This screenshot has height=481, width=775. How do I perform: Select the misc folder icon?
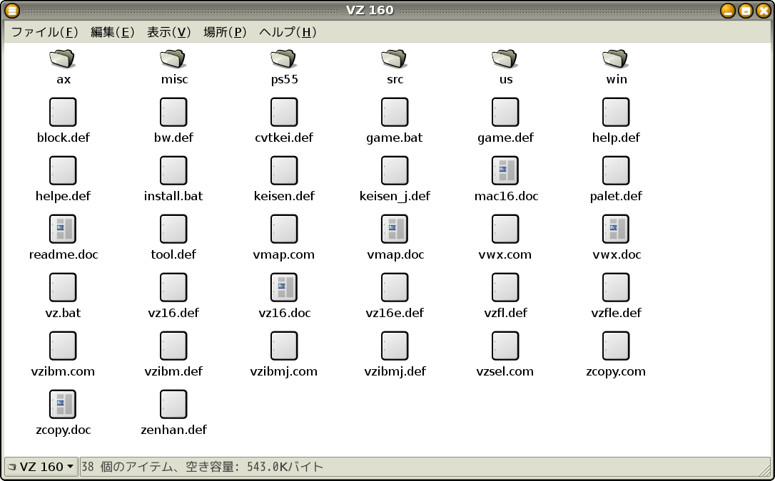coord(173,58)
